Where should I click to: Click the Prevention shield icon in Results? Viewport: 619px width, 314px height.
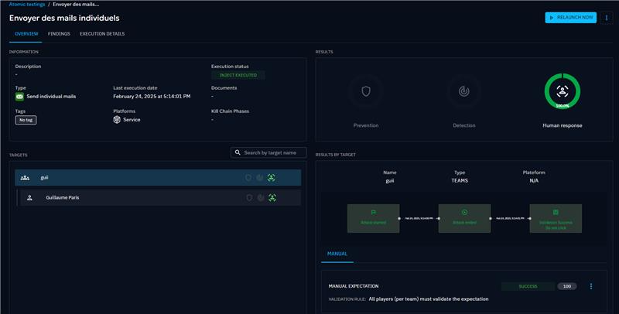[x=365, y=91]
